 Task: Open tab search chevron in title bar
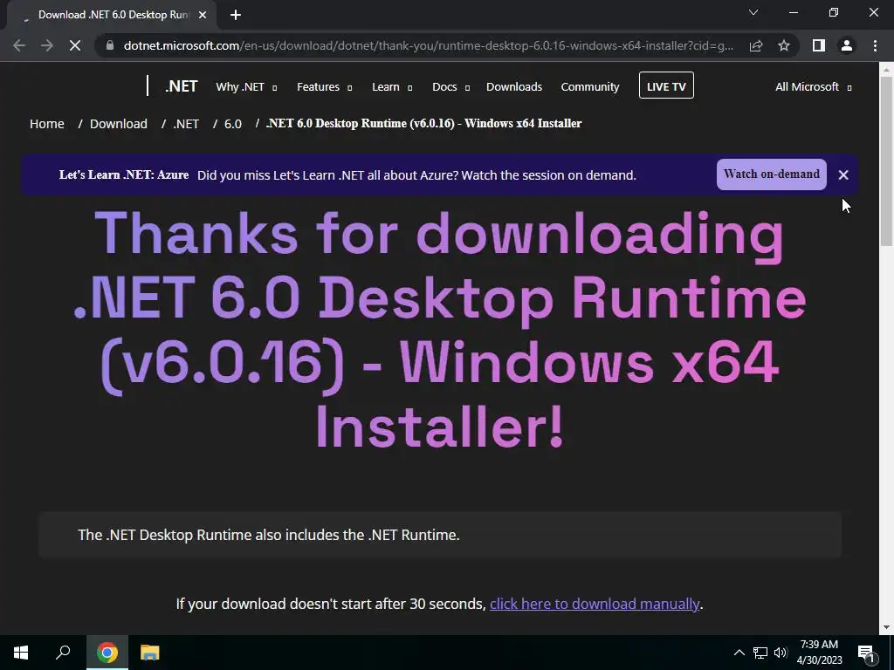point(753,12)
